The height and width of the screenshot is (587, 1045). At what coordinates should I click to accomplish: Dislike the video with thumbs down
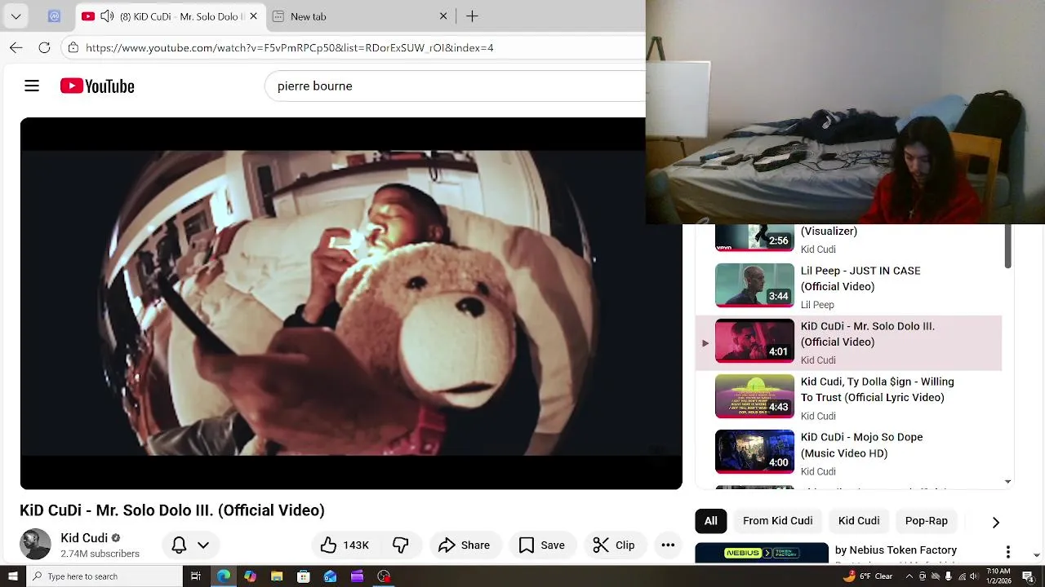[401, 545]
